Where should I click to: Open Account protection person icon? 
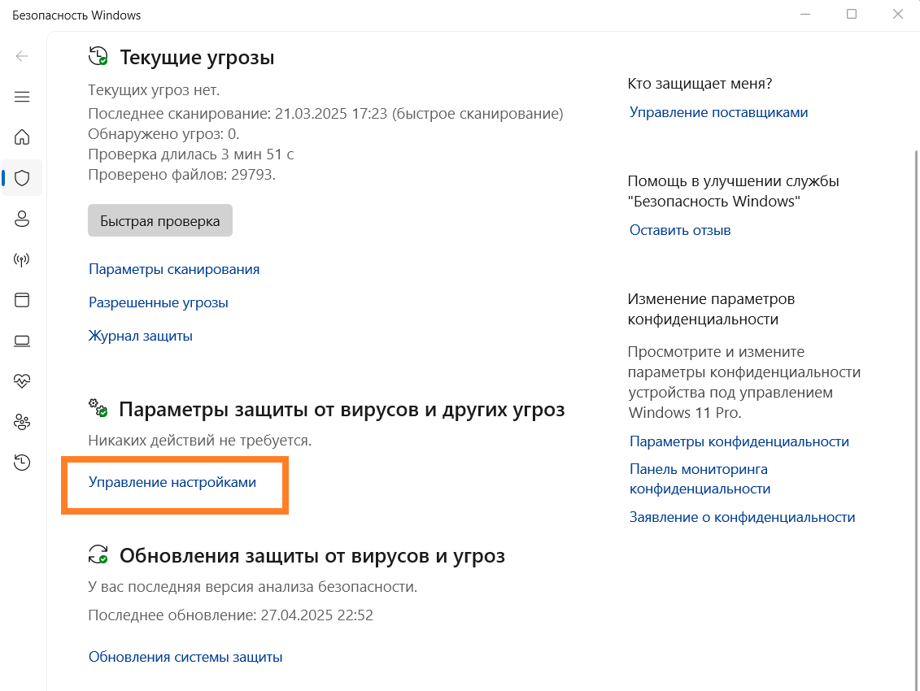[22, 219]
